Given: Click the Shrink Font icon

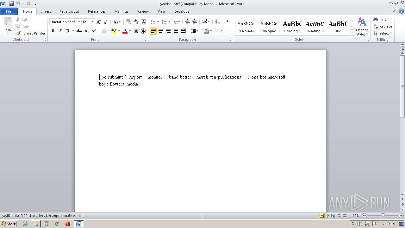Looking at the screenshot, I should (106, 22).
